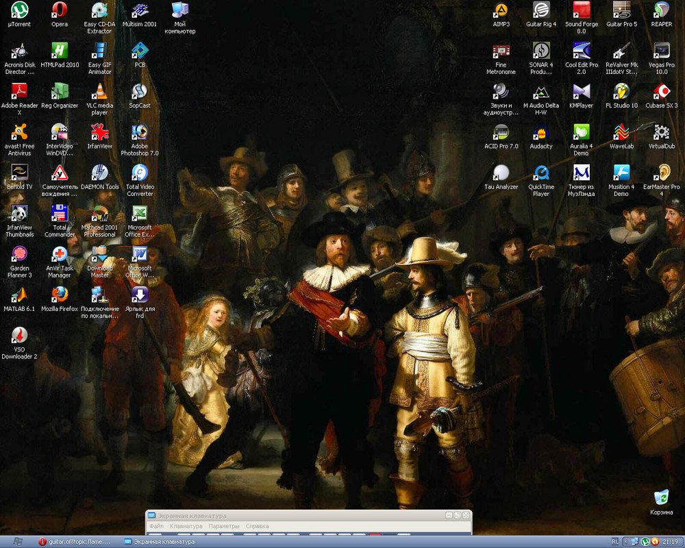Screen dimensions: 685x548
Task: Launch Opera from the desktop
Action: [60, 14]
